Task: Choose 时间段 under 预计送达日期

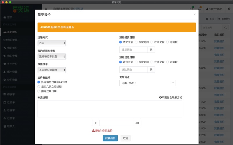Action: pos(167,62)
